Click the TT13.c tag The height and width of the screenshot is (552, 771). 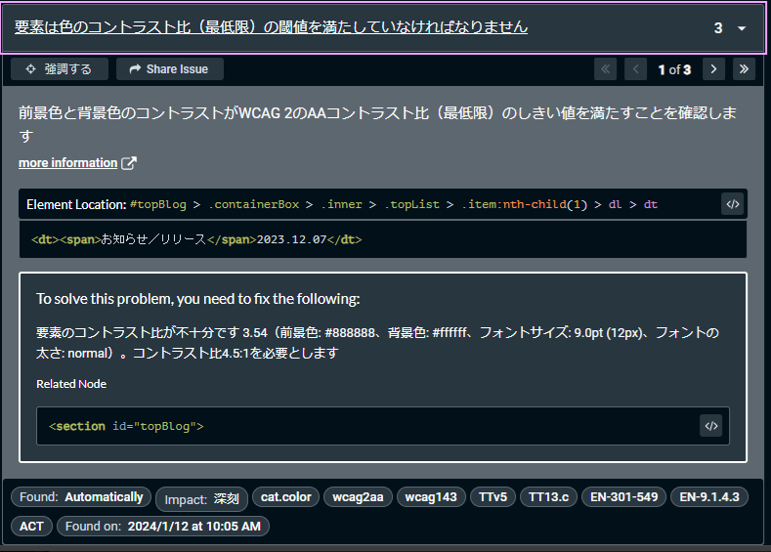pos(548,497)
